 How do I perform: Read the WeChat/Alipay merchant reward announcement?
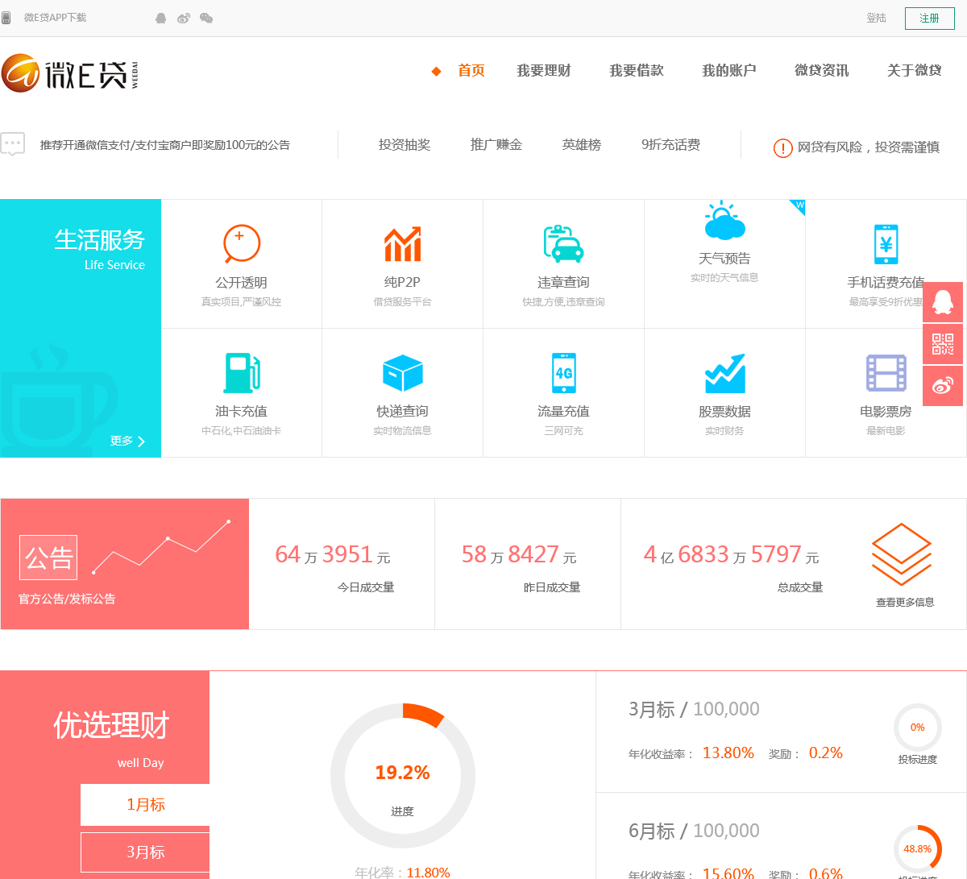pyautogui.click(x=165, y=145)
